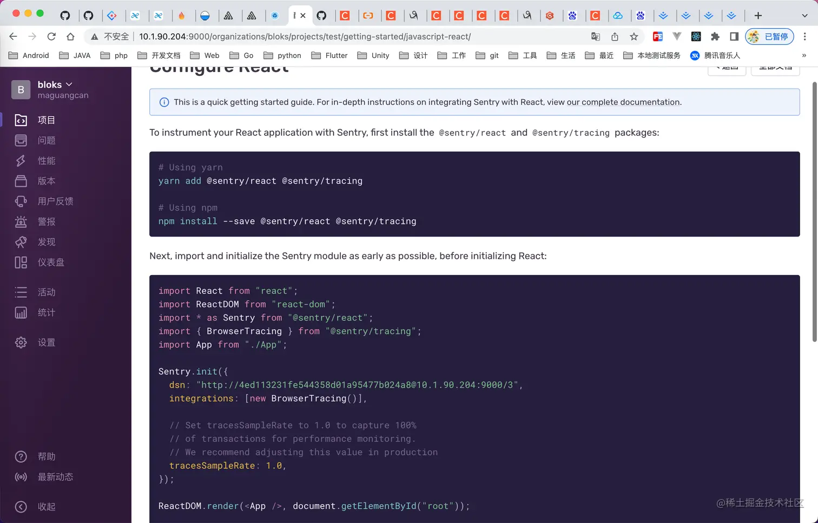
Task: Open the 开发文档 bookmarks folder
Action: tap(159, 55)
